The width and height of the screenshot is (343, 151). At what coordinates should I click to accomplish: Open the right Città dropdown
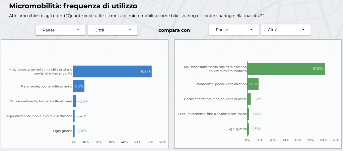[x=285, y=30]
